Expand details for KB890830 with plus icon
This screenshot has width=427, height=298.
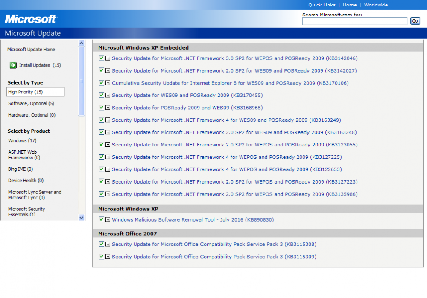click(x=108, y=219)
